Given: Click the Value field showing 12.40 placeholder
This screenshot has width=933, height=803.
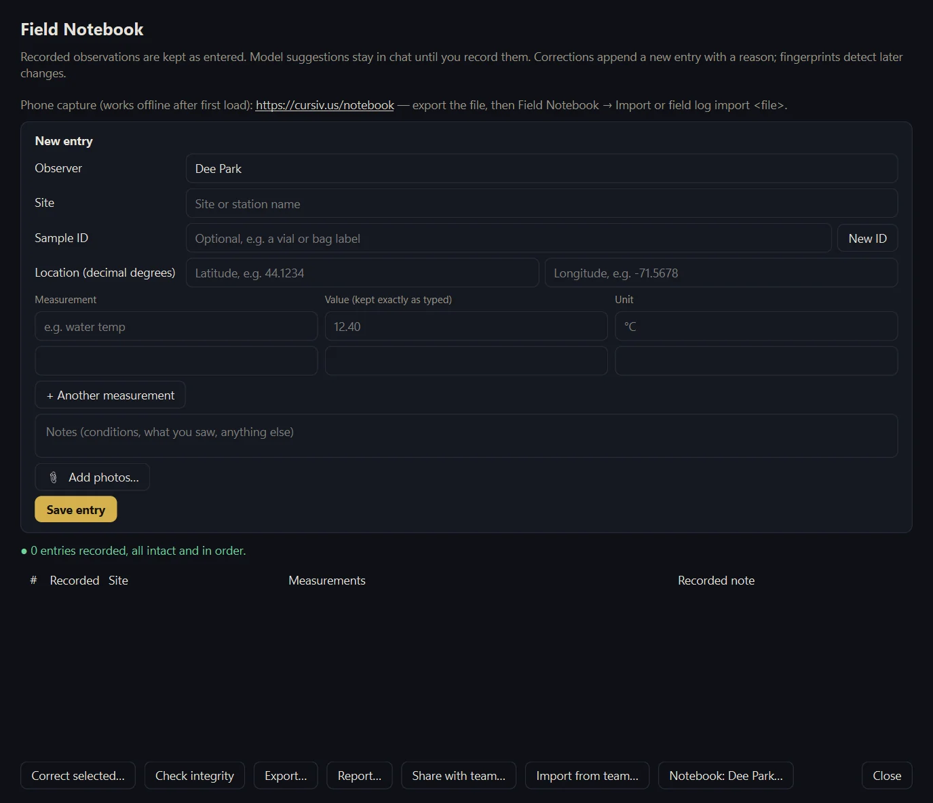Looking at the screenshot, I should click(466, 326).
